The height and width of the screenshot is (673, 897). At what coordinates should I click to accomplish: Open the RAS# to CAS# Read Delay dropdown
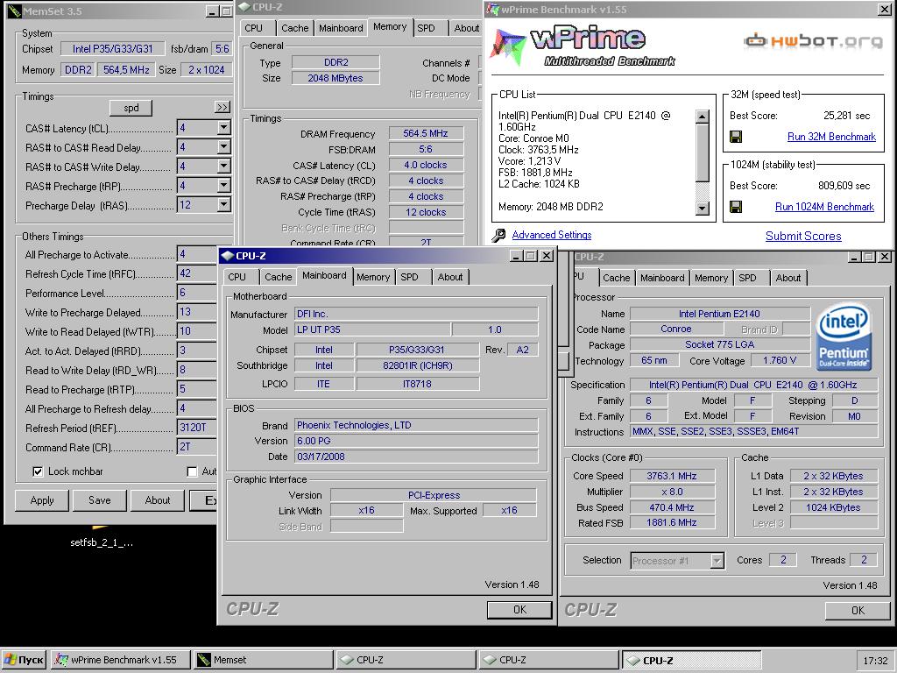click(x=223, y=147)
